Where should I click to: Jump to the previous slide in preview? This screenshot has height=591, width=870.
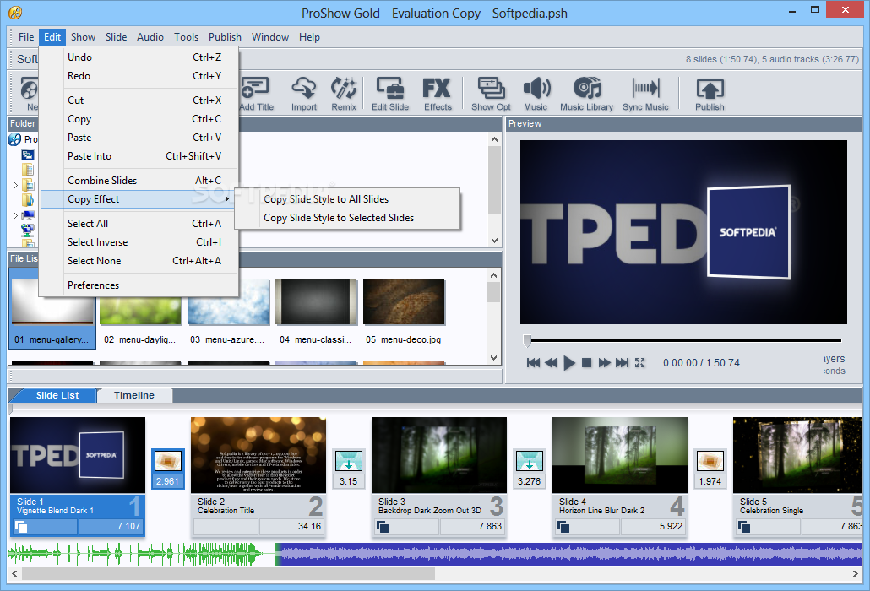pyautogui.click(x=533, y=362)
